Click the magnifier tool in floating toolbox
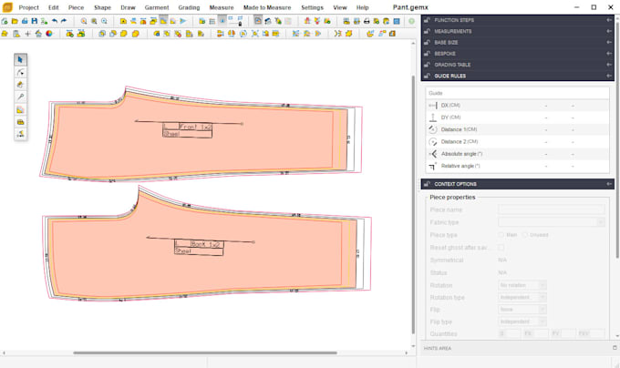Image resolution: width=620 pixels, height=368 pixels. (21, 96)
